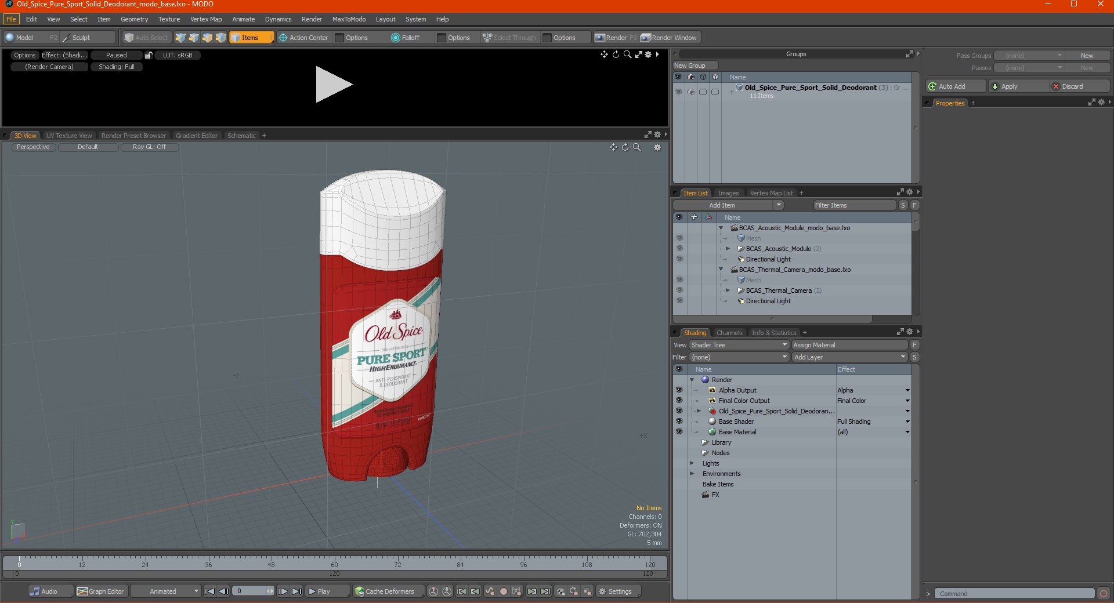
Task: Open the Vertex Map menu
Action: coord(206,19)
